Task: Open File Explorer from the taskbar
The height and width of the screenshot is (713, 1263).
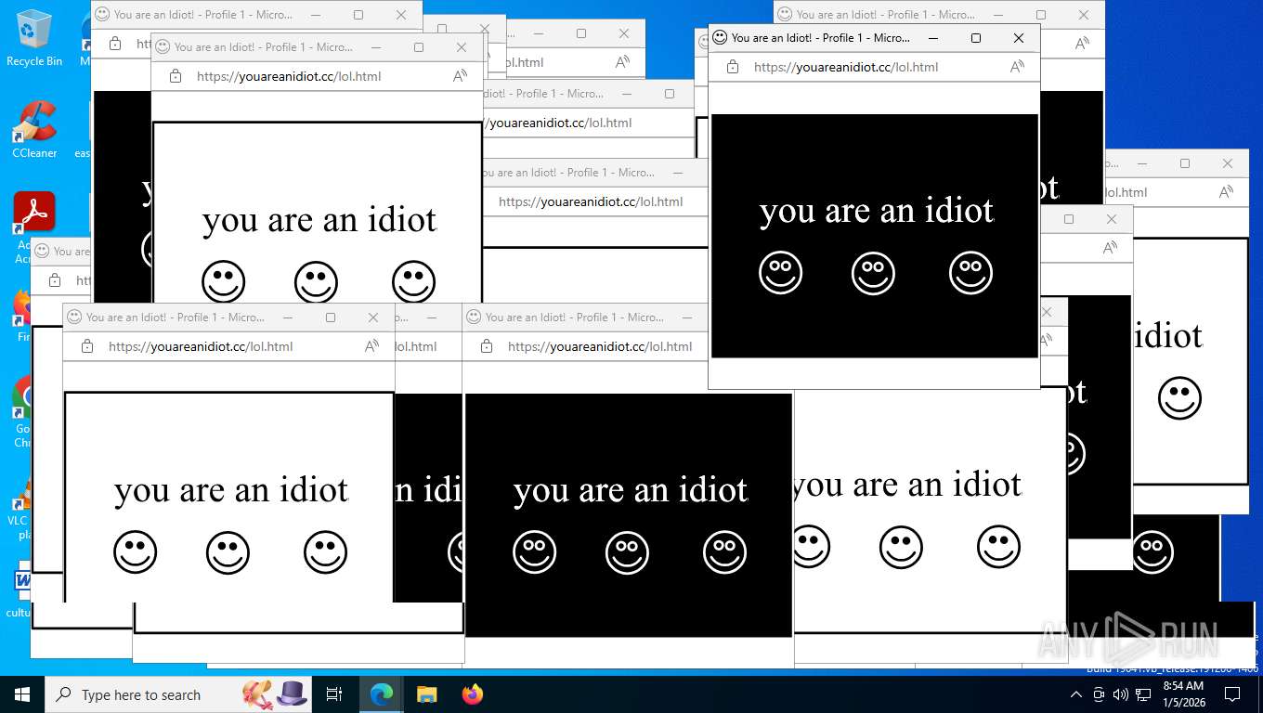Action: coord(426,694)
